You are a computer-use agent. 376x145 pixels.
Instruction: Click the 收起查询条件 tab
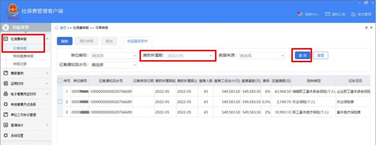[138, 41]
